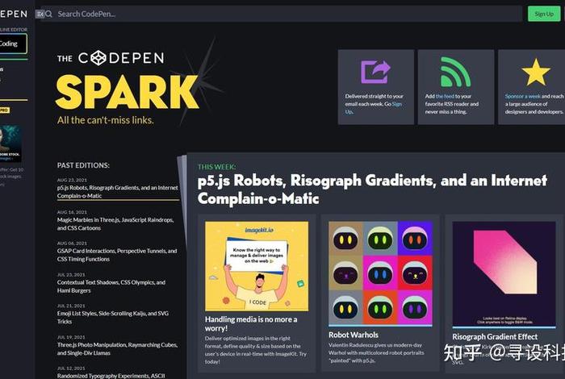
Task: Click the Start Coding button in sidebar
Action: pos(13,44)
